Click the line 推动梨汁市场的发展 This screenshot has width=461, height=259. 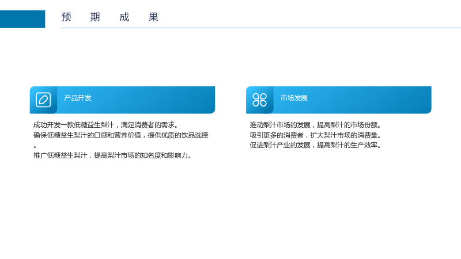click(315, 125)
